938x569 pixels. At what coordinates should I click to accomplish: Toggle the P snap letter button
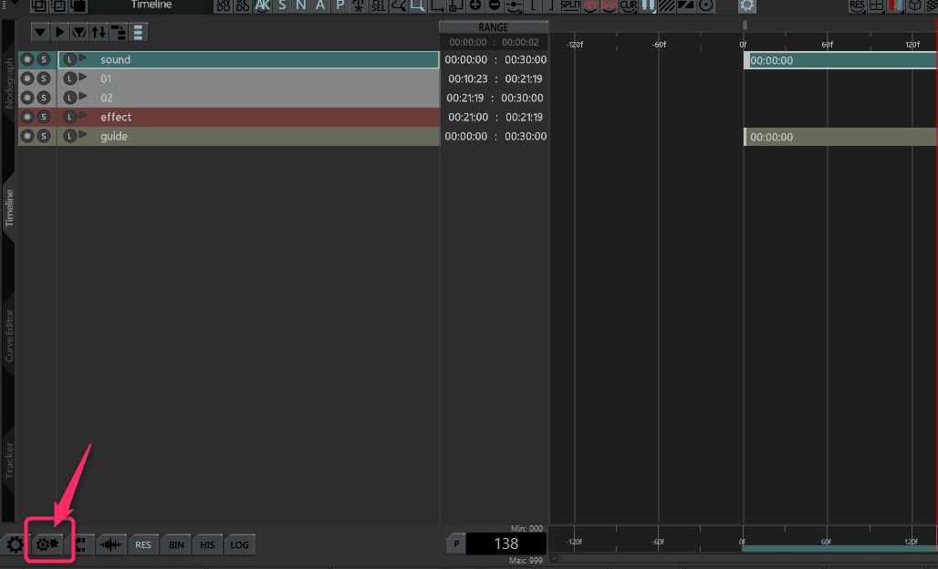[339, 6]
